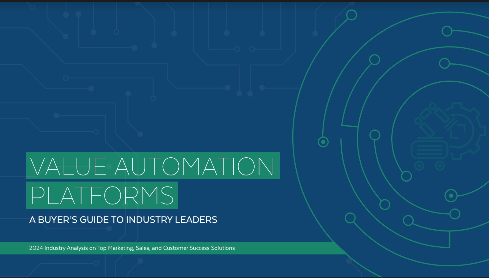
Task: Click the dotted circle node on the outermost ring's left edge
Action: 323,142
